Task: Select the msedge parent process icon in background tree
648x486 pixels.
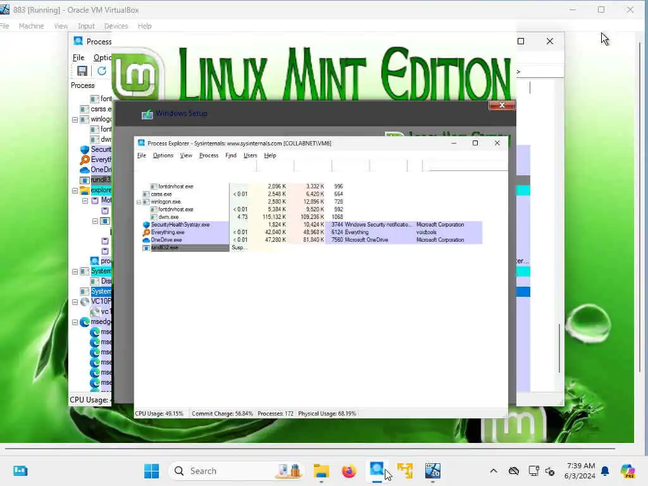Action: [x=85, y=322]
